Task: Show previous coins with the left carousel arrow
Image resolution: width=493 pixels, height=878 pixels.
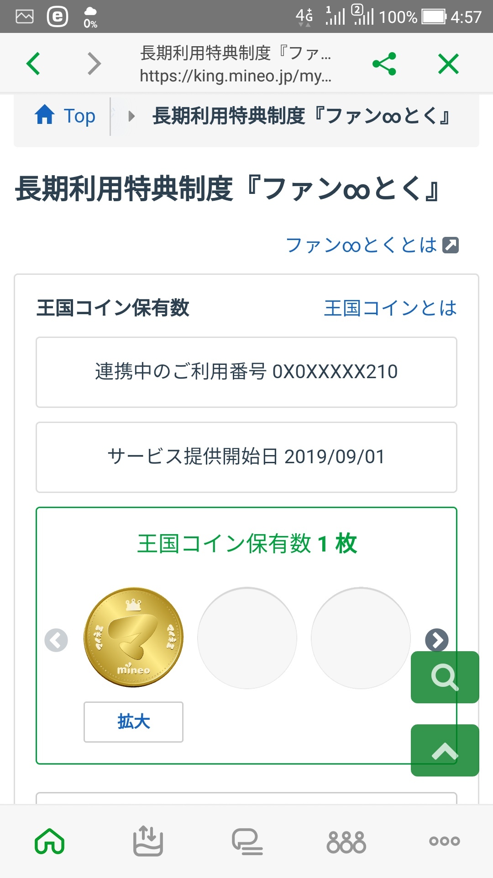Action: 56,640
